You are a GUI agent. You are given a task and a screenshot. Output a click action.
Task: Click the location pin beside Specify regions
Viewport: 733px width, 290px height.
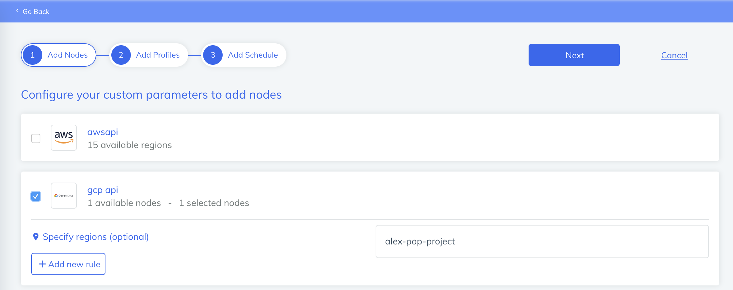36,237
